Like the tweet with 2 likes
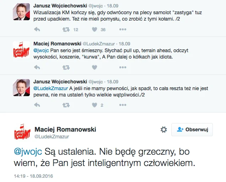226x182 pixels. 95,105
